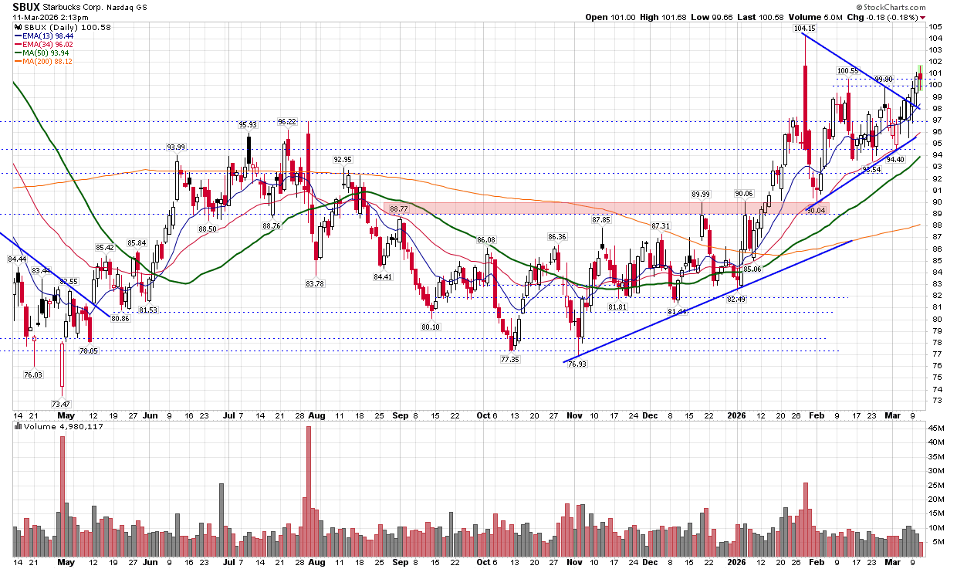Click the Aug label on the date axis

[316, 415]
